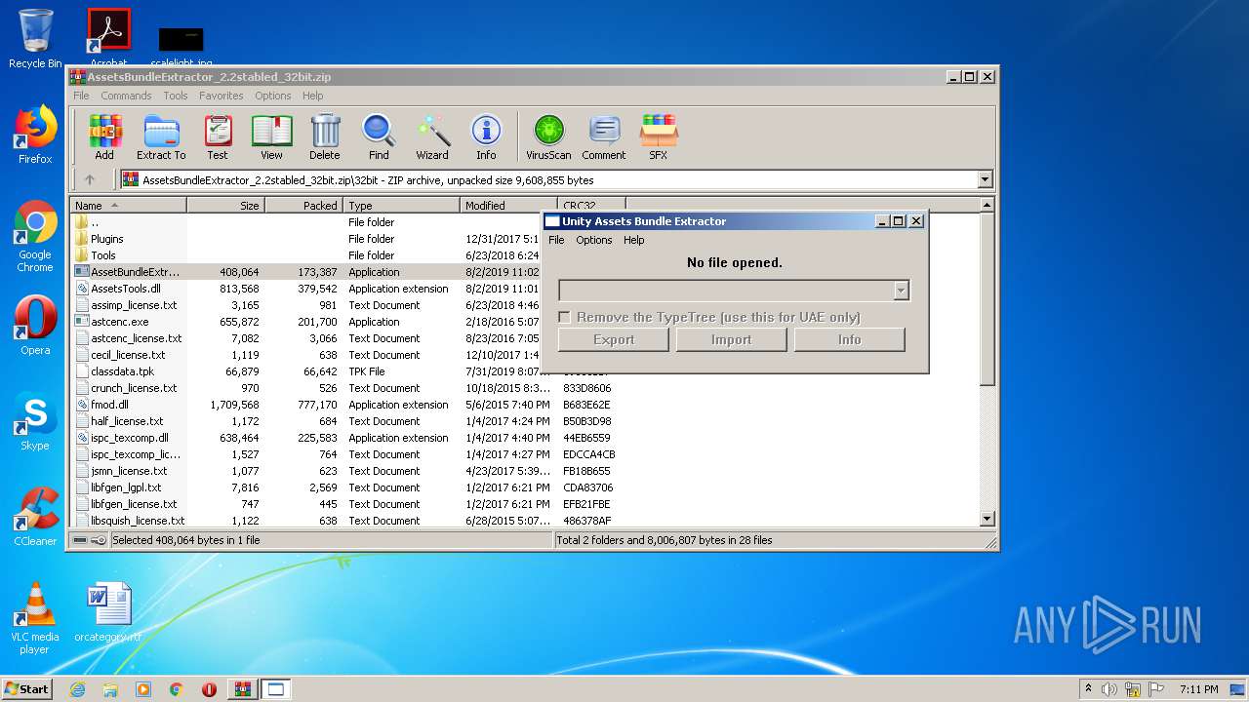
Task: Select the Word document icon on desktop
Action: click(108, 613)
